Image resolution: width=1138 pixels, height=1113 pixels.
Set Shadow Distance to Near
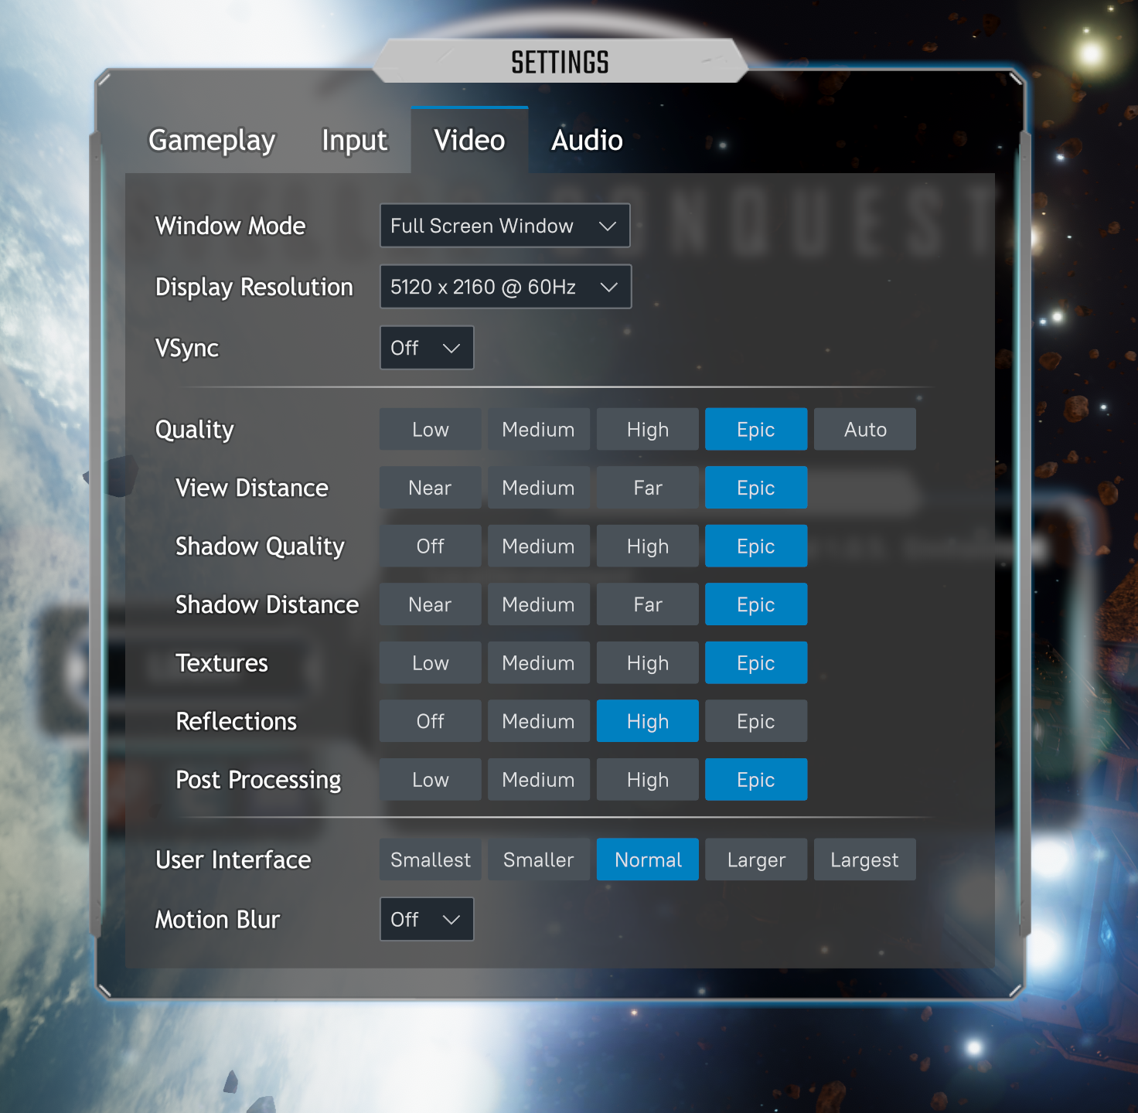pos(430,604)
